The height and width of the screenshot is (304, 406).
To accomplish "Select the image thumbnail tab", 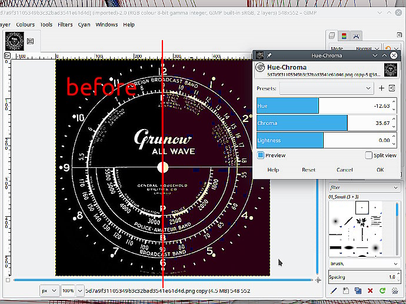I will tap(15, 41).
